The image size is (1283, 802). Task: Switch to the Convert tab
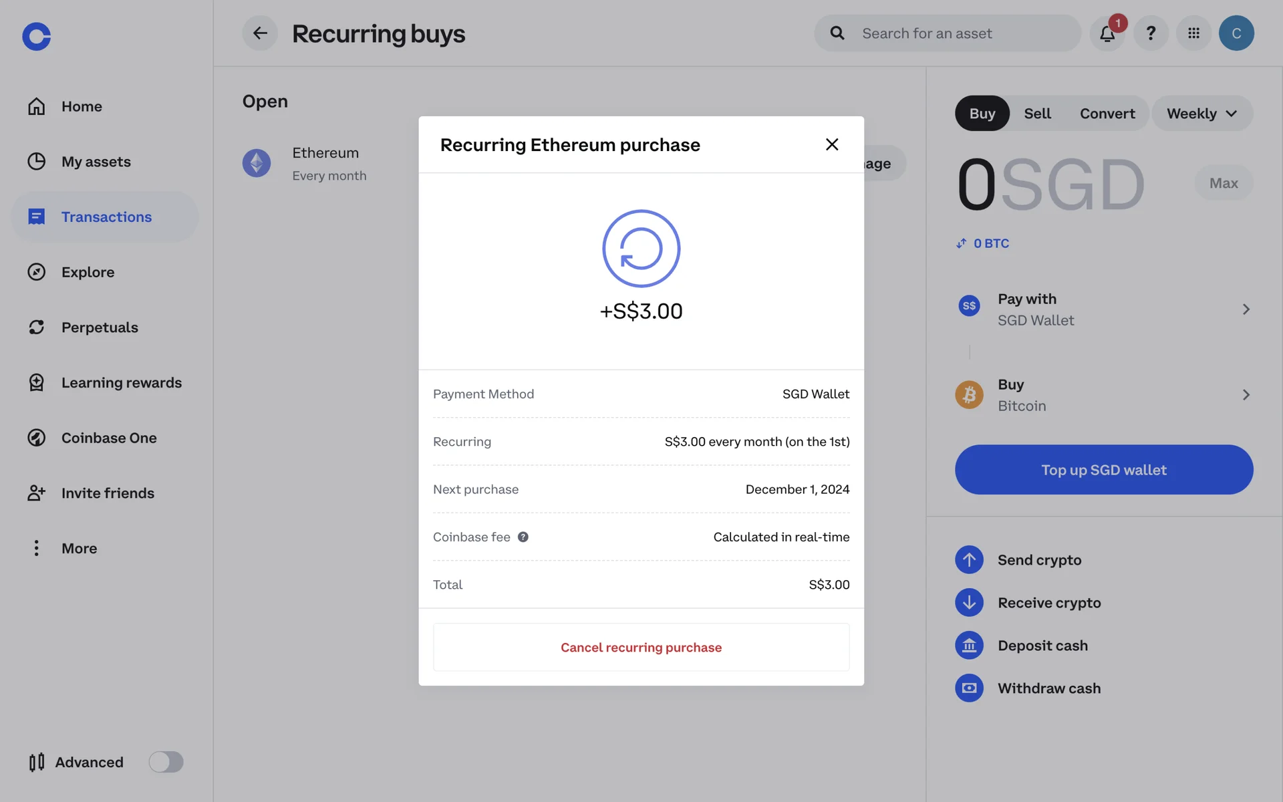1107,114
